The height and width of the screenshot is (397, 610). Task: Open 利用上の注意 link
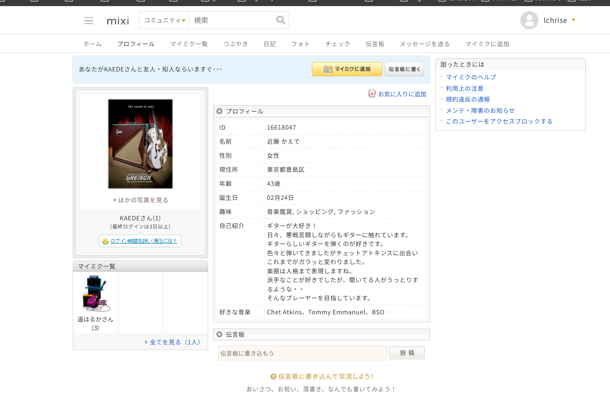click(x=465, y=88)
